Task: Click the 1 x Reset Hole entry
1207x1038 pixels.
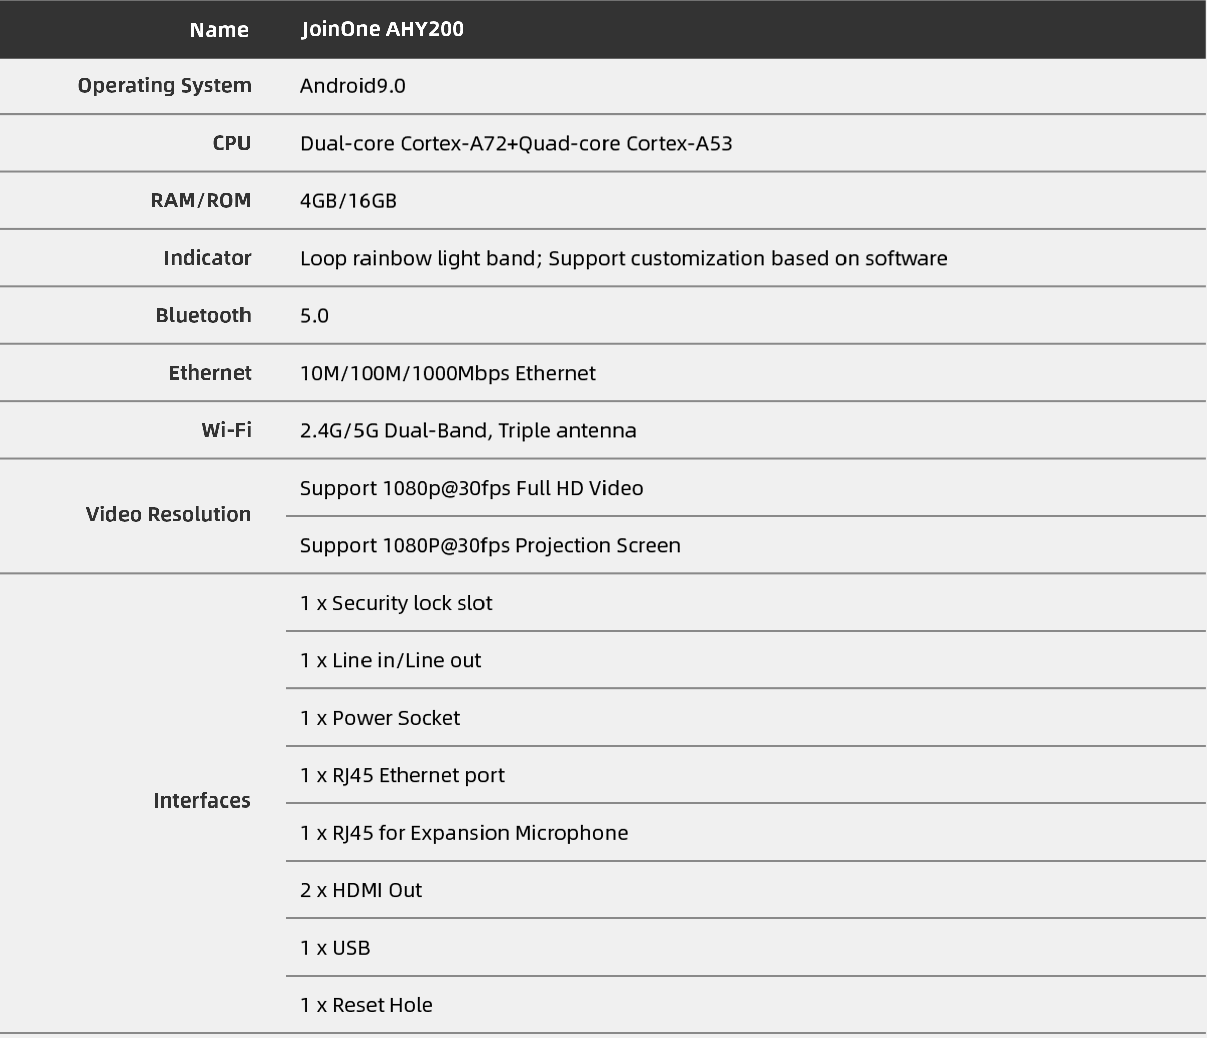Action: [x=366, y=1005]
